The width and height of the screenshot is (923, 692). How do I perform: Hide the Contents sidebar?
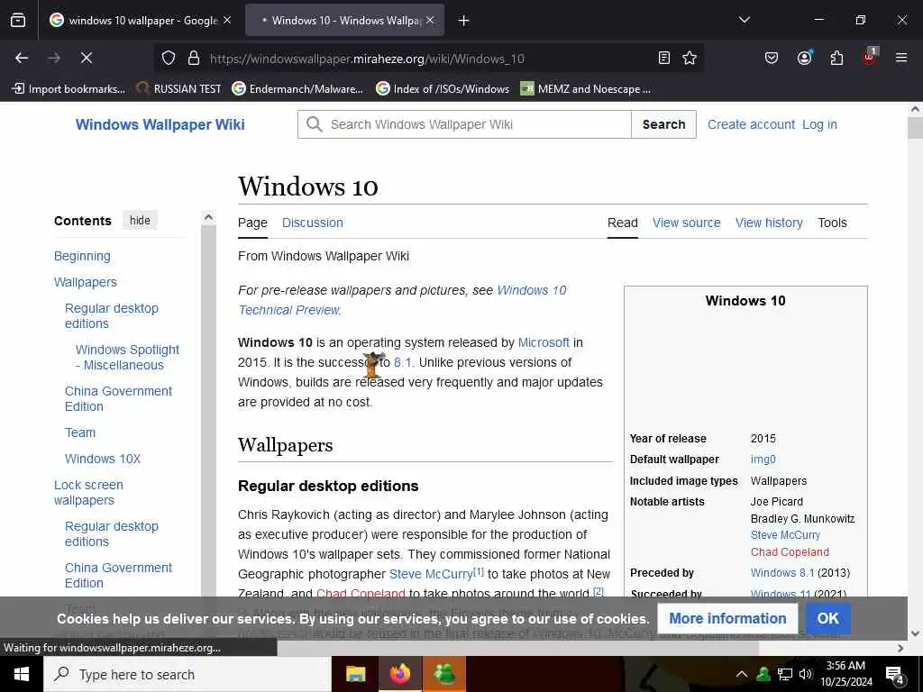140,220
